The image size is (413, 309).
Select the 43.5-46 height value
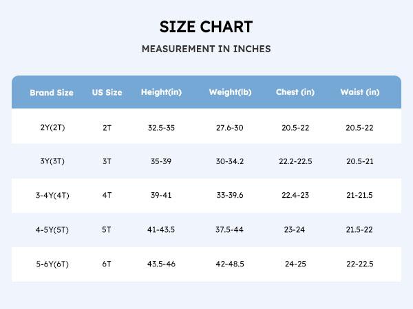pos(161,264)
